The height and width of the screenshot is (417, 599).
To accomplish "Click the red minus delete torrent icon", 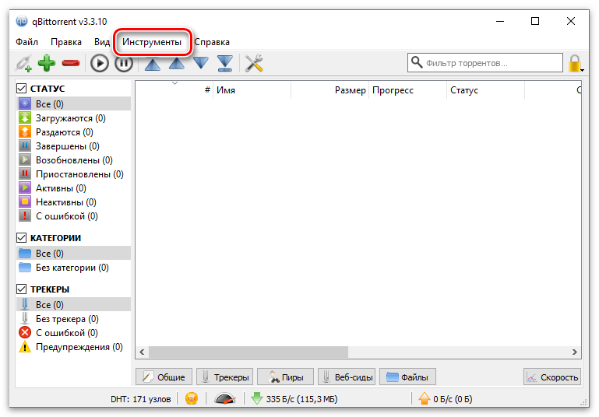I will [71, 63].
